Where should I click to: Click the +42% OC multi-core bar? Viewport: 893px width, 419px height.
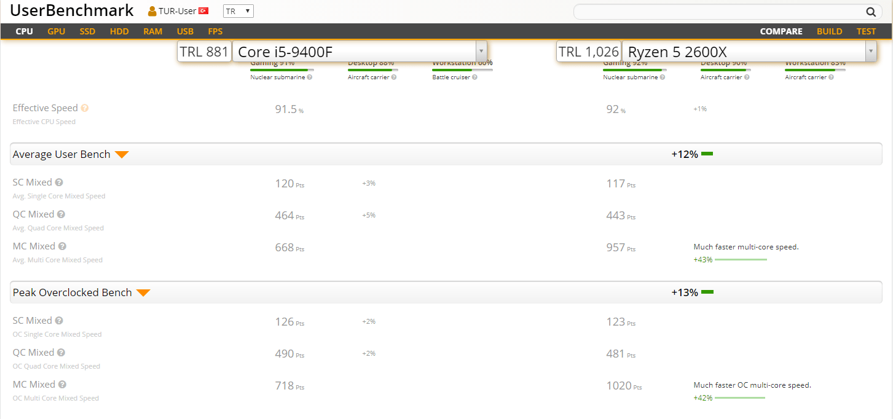740,397
